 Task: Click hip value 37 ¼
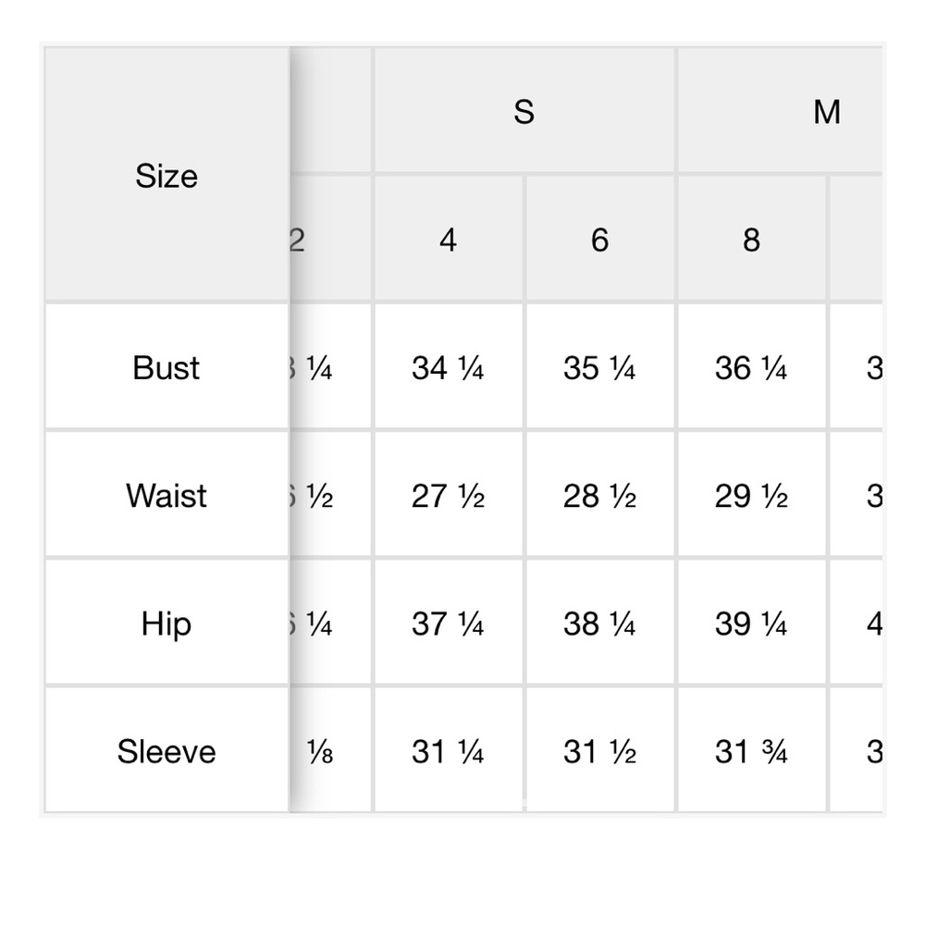pyautogui.click(x=448, y=624)
